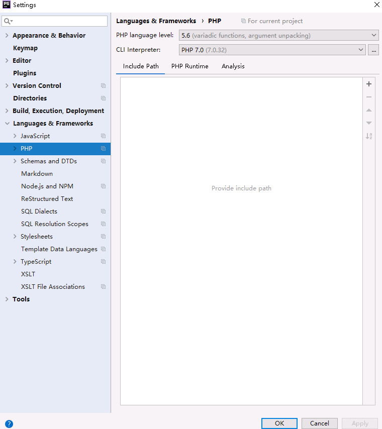This screenshot has width=382, height=429.
Task: Switch to the Analysis tab
Action: [233, 66]
